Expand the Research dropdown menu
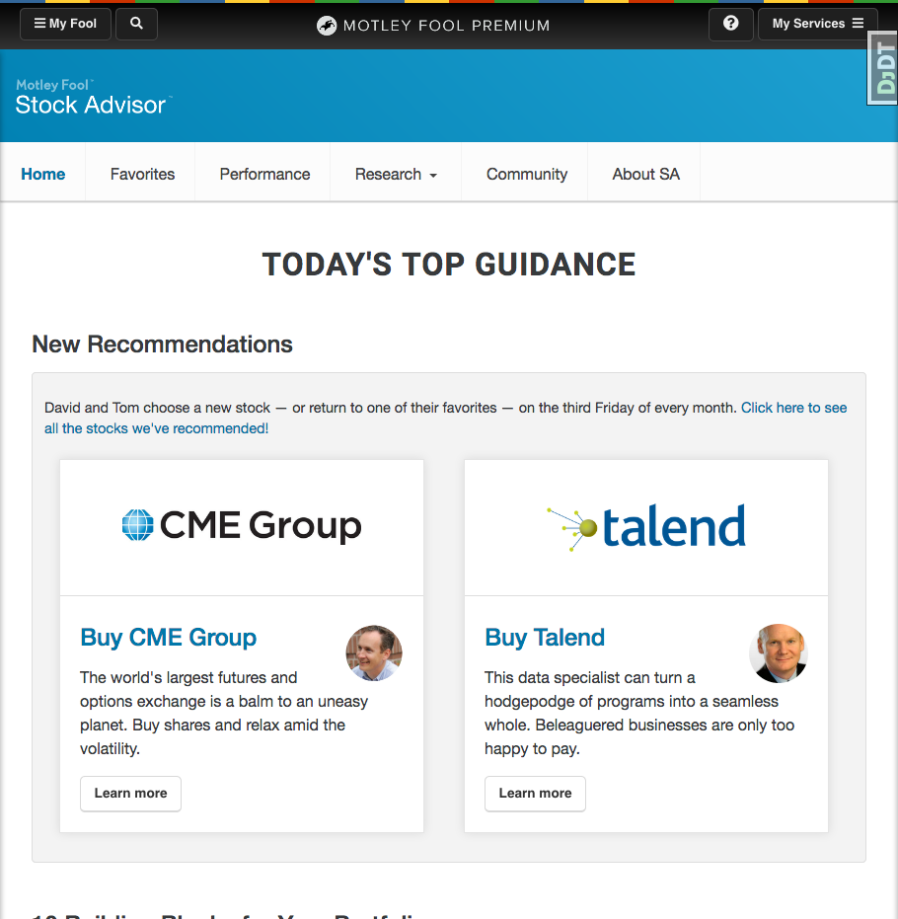898x919 pixels. coord(396,174)
